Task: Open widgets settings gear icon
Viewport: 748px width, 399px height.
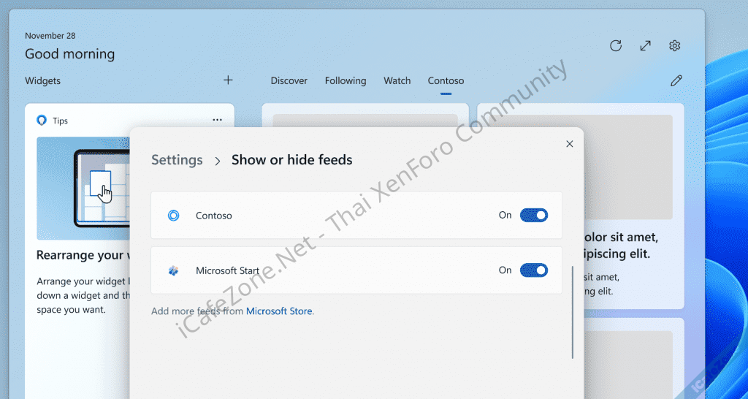Action: click(675, 46)
